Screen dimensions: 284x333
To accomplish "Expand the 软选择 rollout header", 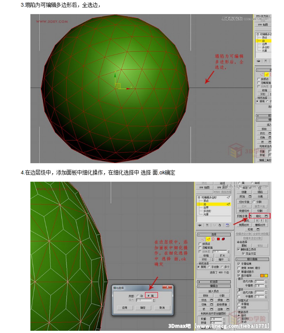I will pyautogui.click(x=214, y=281).
